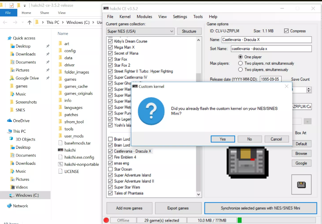322x224 pixels.
Task: Uncheck the Kirby's Dream Course checkbox
Action: (x=110, y=41)
